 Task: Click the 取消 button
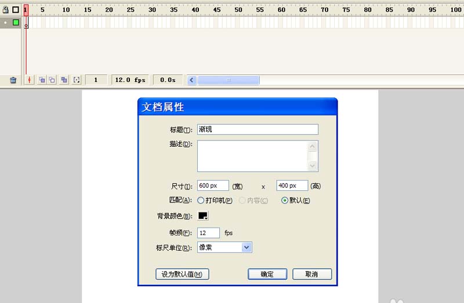pos(312,275)
